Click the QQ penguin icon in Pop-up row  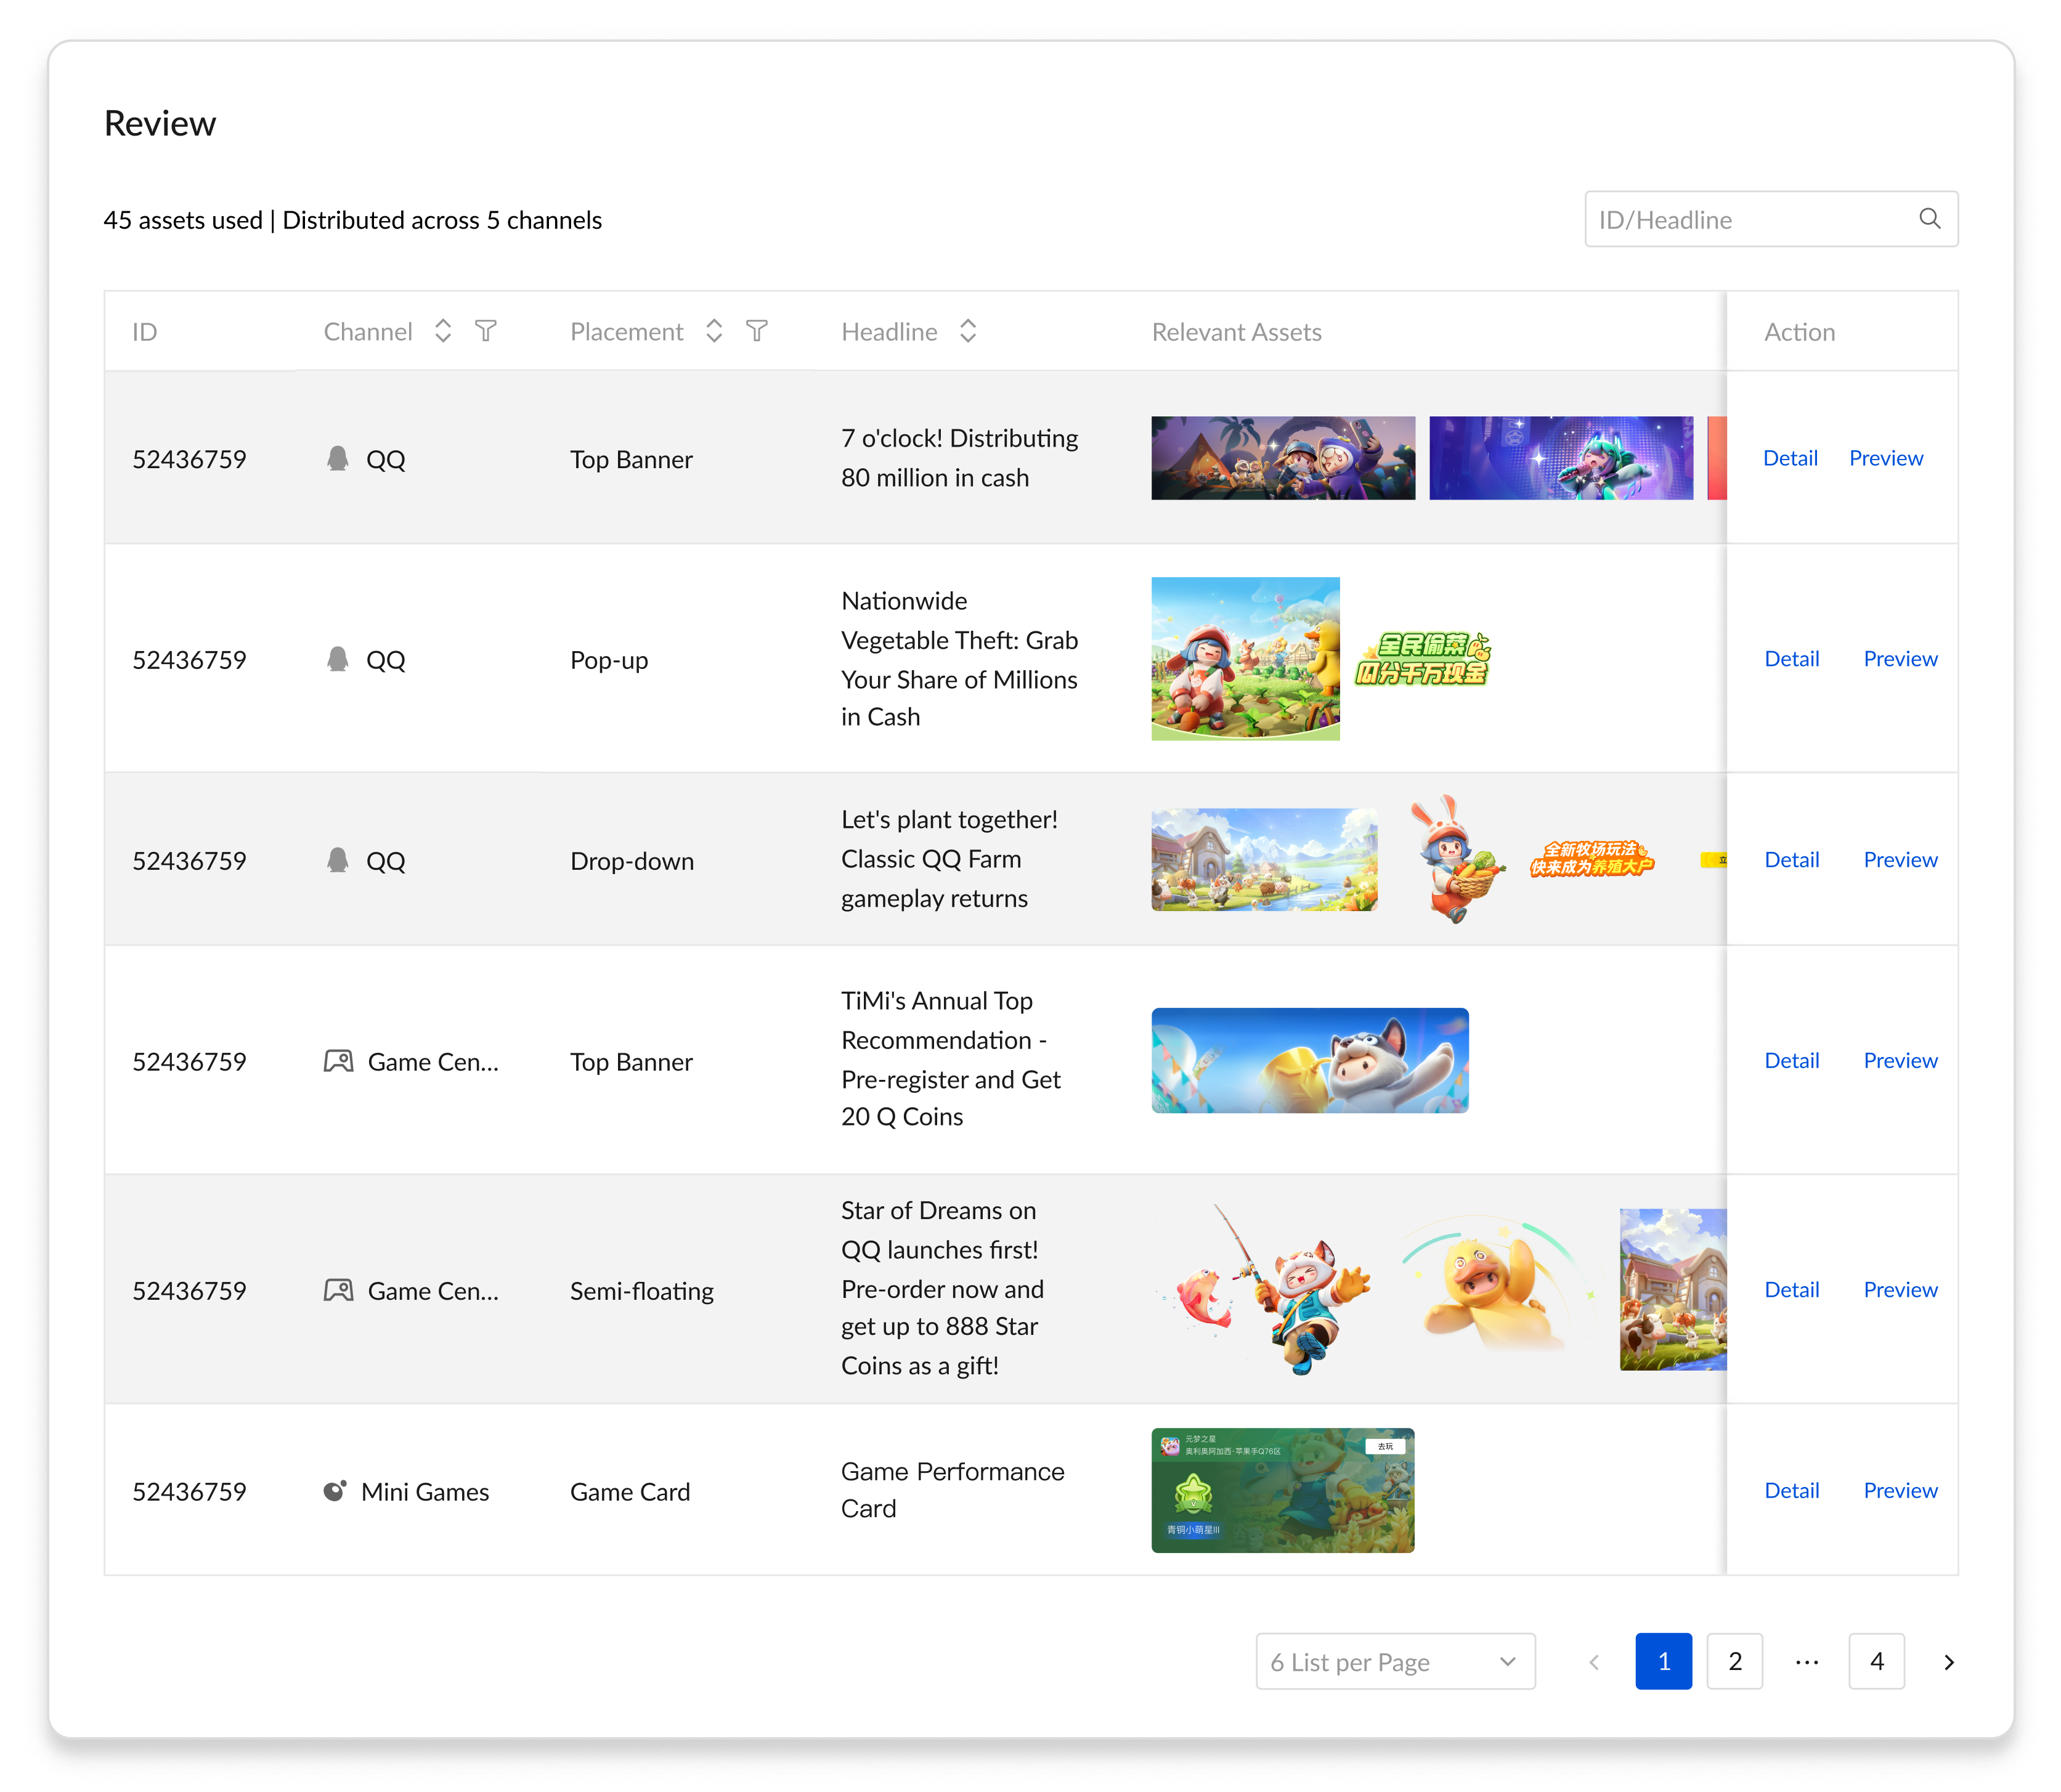(338, 659)
